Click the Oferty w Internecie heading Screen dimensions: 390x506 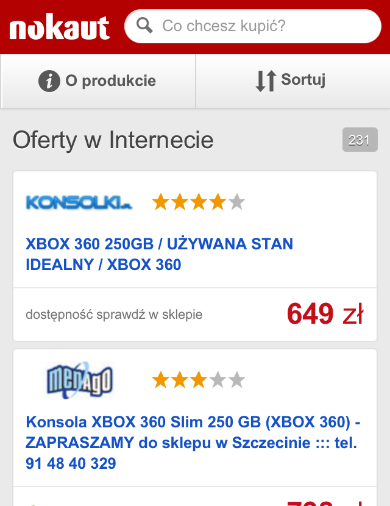(x=113, y=140)
